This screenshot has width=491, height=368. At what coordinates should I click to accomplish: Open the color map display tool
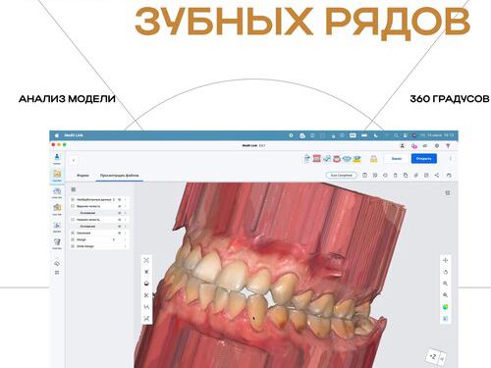445,307
